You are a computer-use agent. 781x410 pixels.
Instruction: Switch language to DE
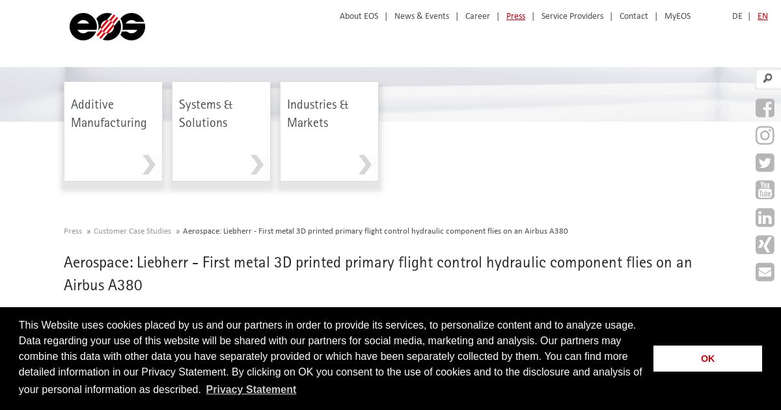tap(737, 16)
